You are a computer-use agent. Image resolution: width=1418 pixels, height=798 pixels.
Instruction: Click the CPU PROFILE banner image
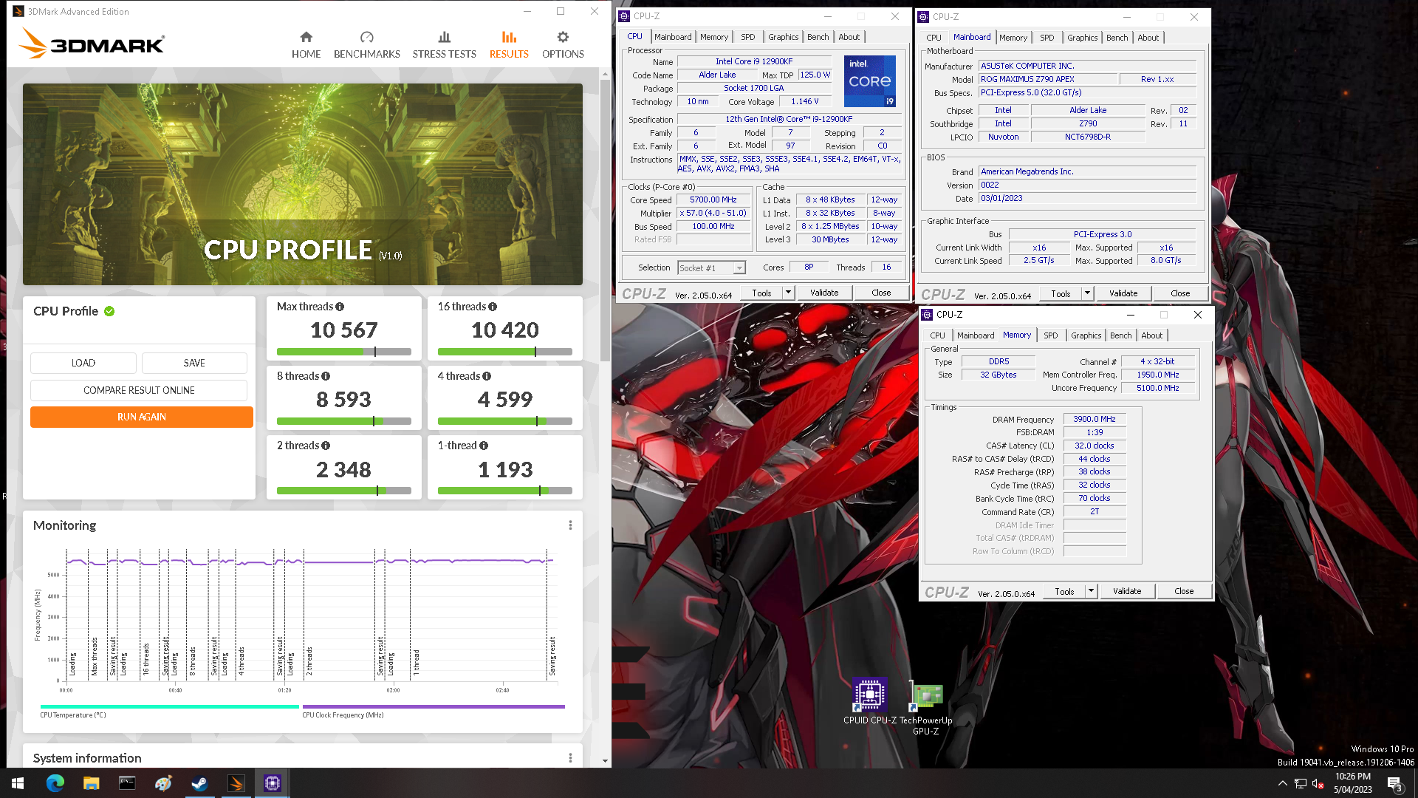coord(303,184)
